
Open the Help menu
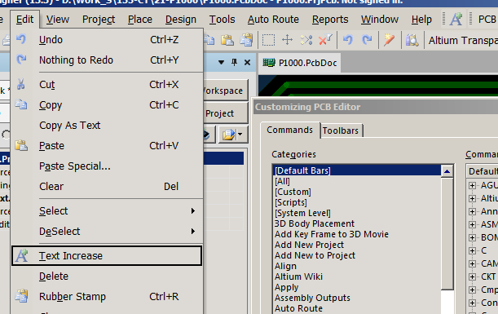coord(421,20)
